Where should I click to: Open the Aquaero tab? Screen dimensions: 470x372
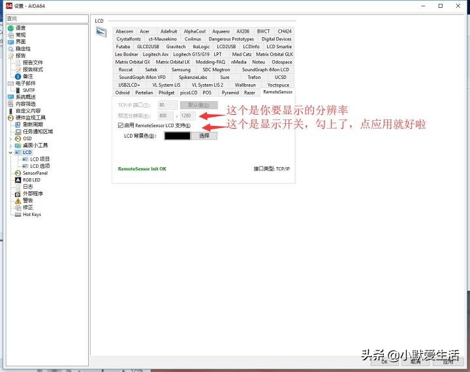click(x=221, y=31)
